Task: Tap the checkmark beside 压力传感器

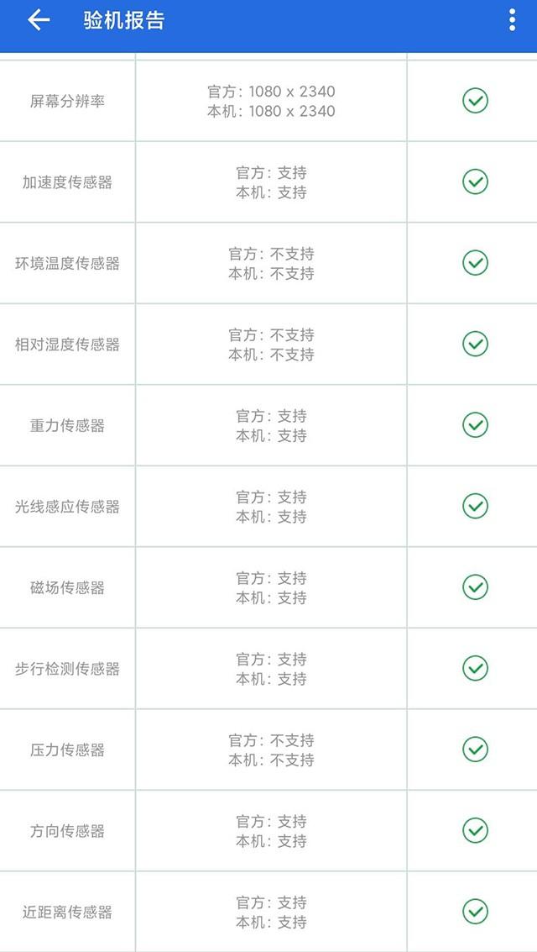Action: 475,750
